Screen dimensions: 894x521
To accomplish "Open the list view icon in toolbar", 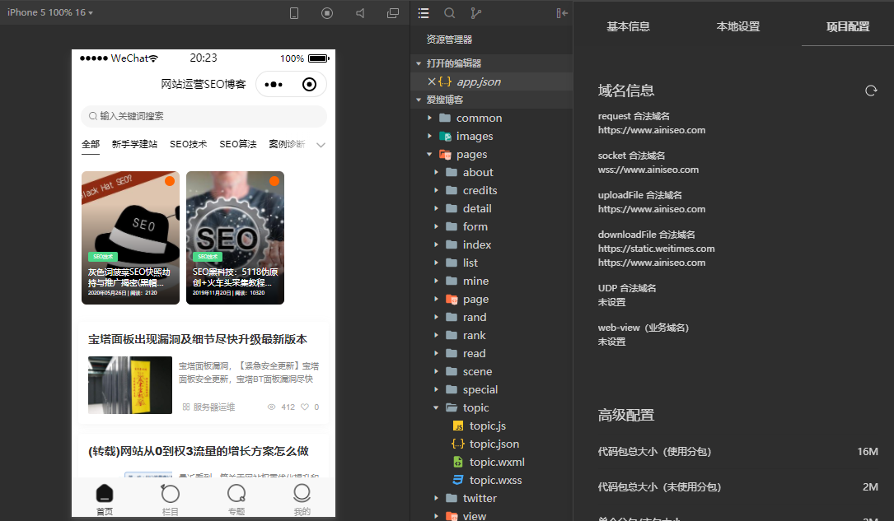I will [424, 12].
